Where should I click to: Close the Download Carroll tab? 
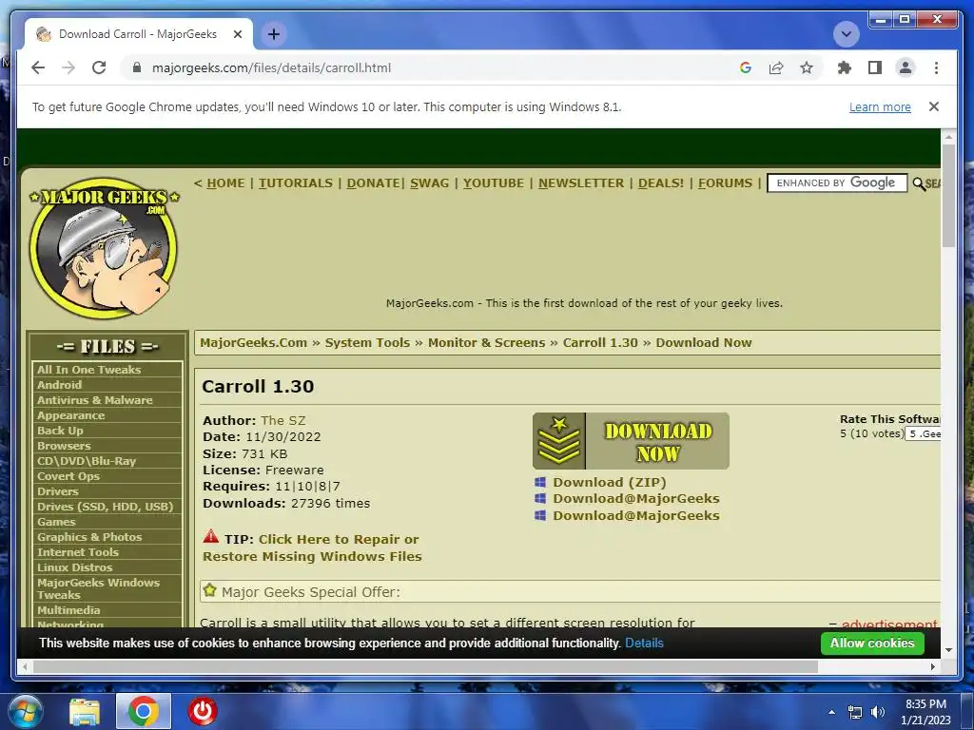pyautogui.click(x=237, y=34)
